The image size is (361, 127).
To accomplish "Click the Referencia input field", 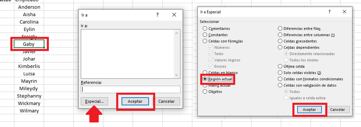I will [131, 89].
